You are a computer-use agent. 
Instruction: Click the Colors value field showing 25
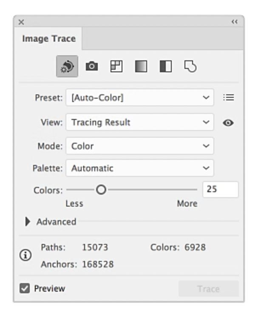[x=221, y=190]
